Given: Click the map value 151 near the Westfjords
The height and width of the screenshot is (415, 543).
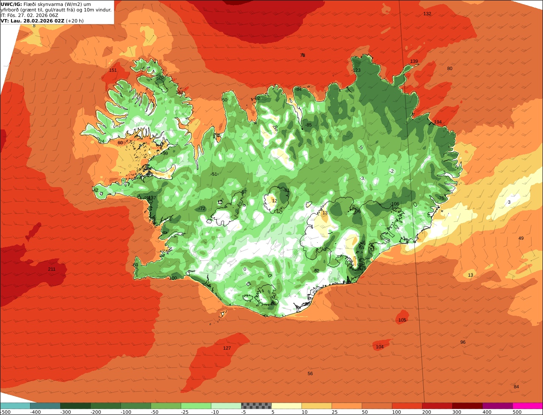Looking at the screenshot, I should pyautogui.click(x=113, y=70).
